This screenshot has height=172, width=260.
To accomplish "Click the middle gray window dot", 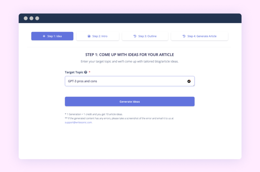I will point(31,18).
